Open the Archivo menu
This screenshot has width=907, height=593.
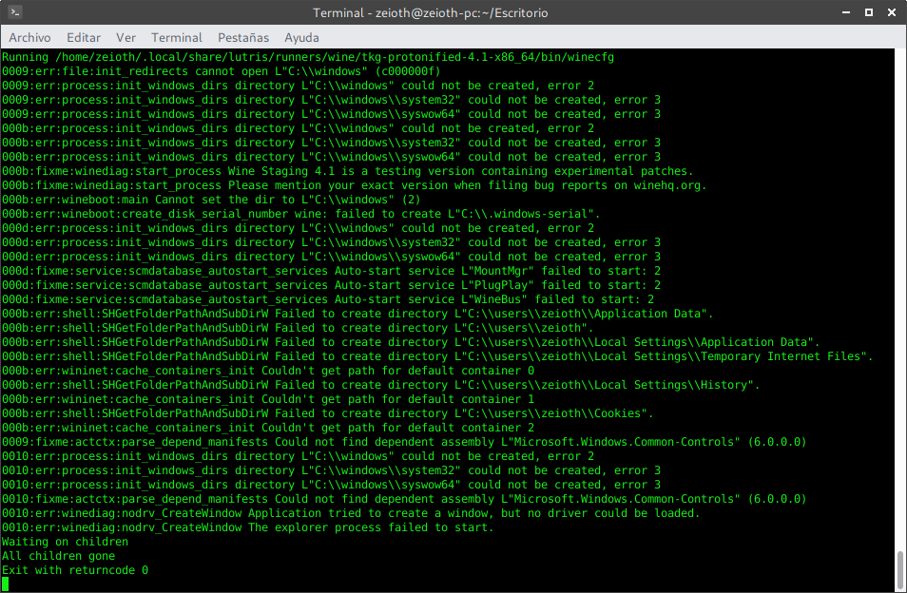pyautogui.click(x=29, y=37)
